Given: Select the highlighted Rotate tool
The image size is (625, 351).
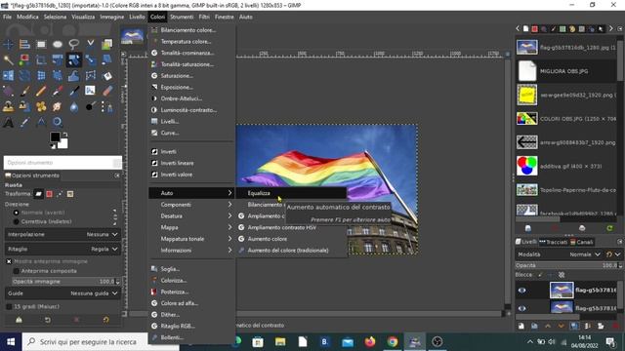Looking at the screenshot, I should pos(74,60).
